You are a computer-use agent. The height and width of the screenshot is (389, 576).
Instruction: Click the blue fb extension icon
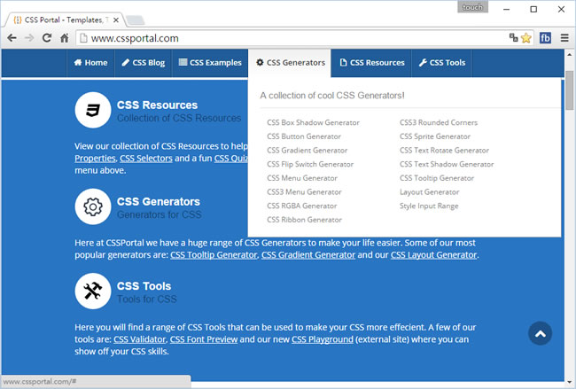click(x=545, y=38)
